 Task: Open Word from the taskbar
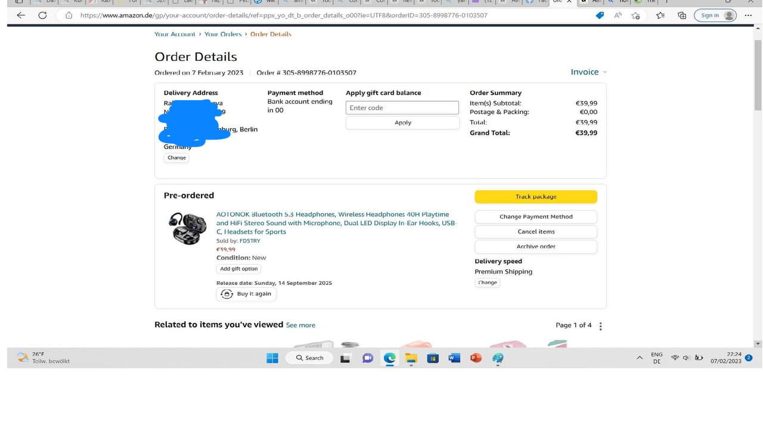coord(454,358)
